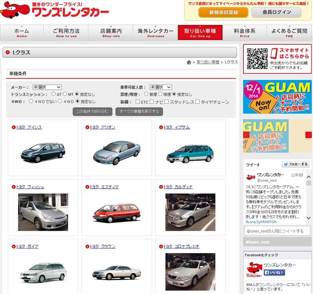Select the 喫煙 smoking radio button

coord(160,94)
